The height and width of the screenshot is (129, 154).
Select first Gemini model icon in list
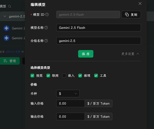tap(6, 28)
